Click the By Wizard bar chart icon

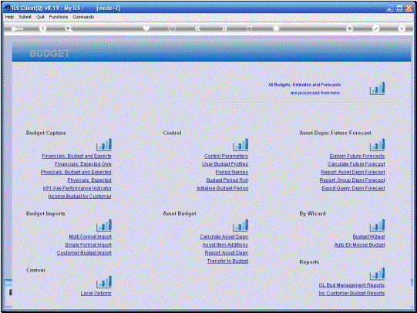point(377,225)
